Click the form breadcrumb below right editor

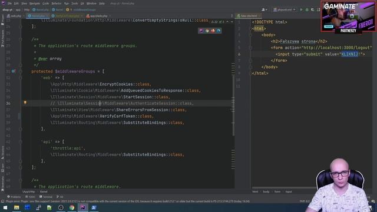pos(277,192)
